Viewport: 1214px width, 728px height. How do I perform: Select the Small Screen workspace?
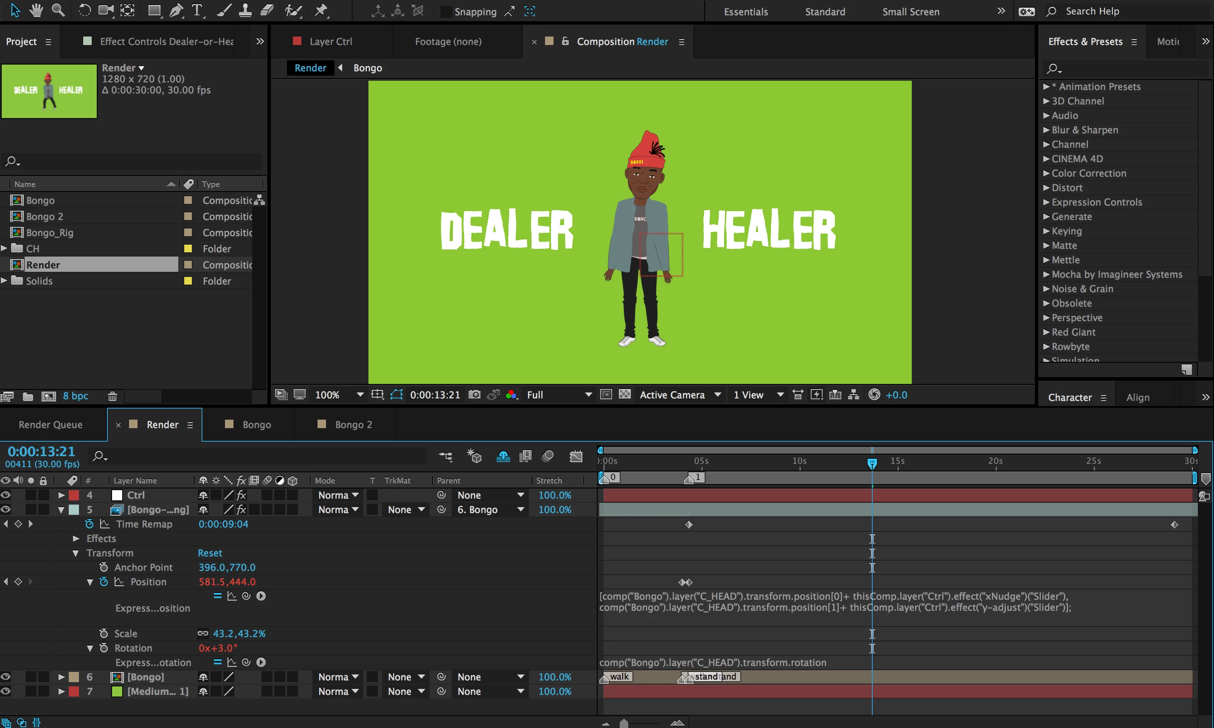(910, 12)
